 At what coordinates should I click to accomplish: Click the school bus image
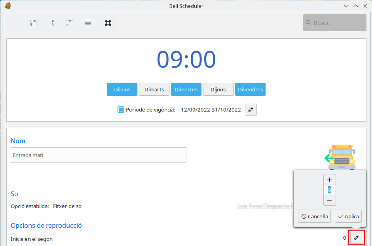click(340, 157)
